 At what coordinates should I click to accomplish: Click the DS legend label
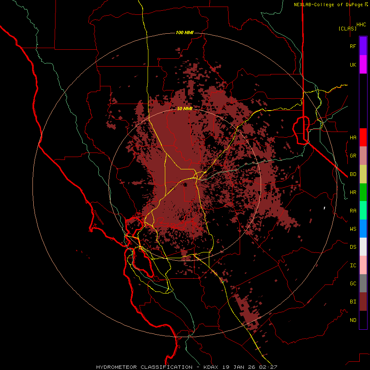coord(353,247)
